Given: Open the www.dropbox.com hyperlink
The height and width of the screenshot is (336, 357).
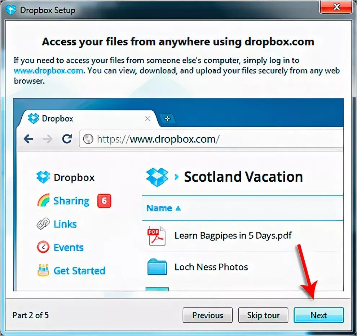Looking at the screenshot, I should (48, 71).
